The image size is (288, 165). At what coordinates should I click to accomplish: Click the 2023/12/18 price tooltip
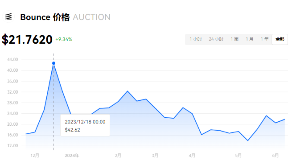pyautogui.click(x=85, y=125)
